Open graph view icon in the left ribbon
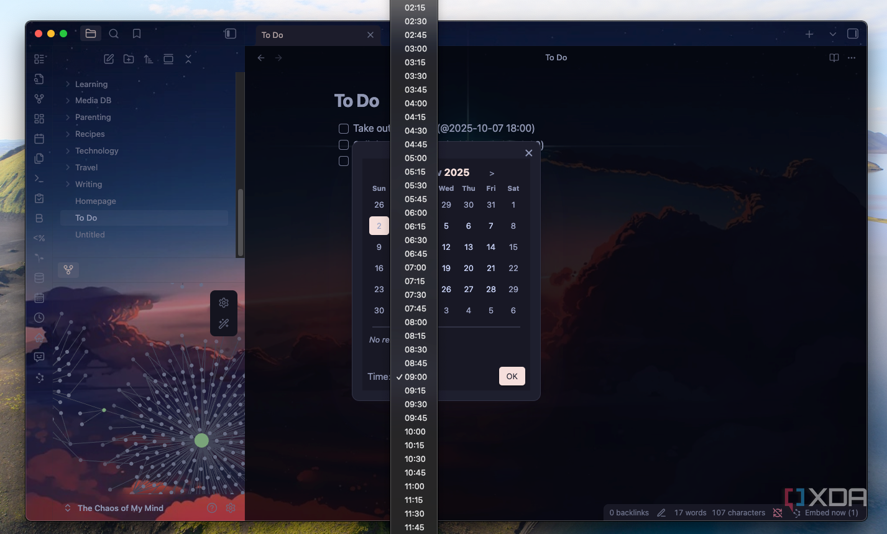Viewport: 887px width, 534px height. 39,98
